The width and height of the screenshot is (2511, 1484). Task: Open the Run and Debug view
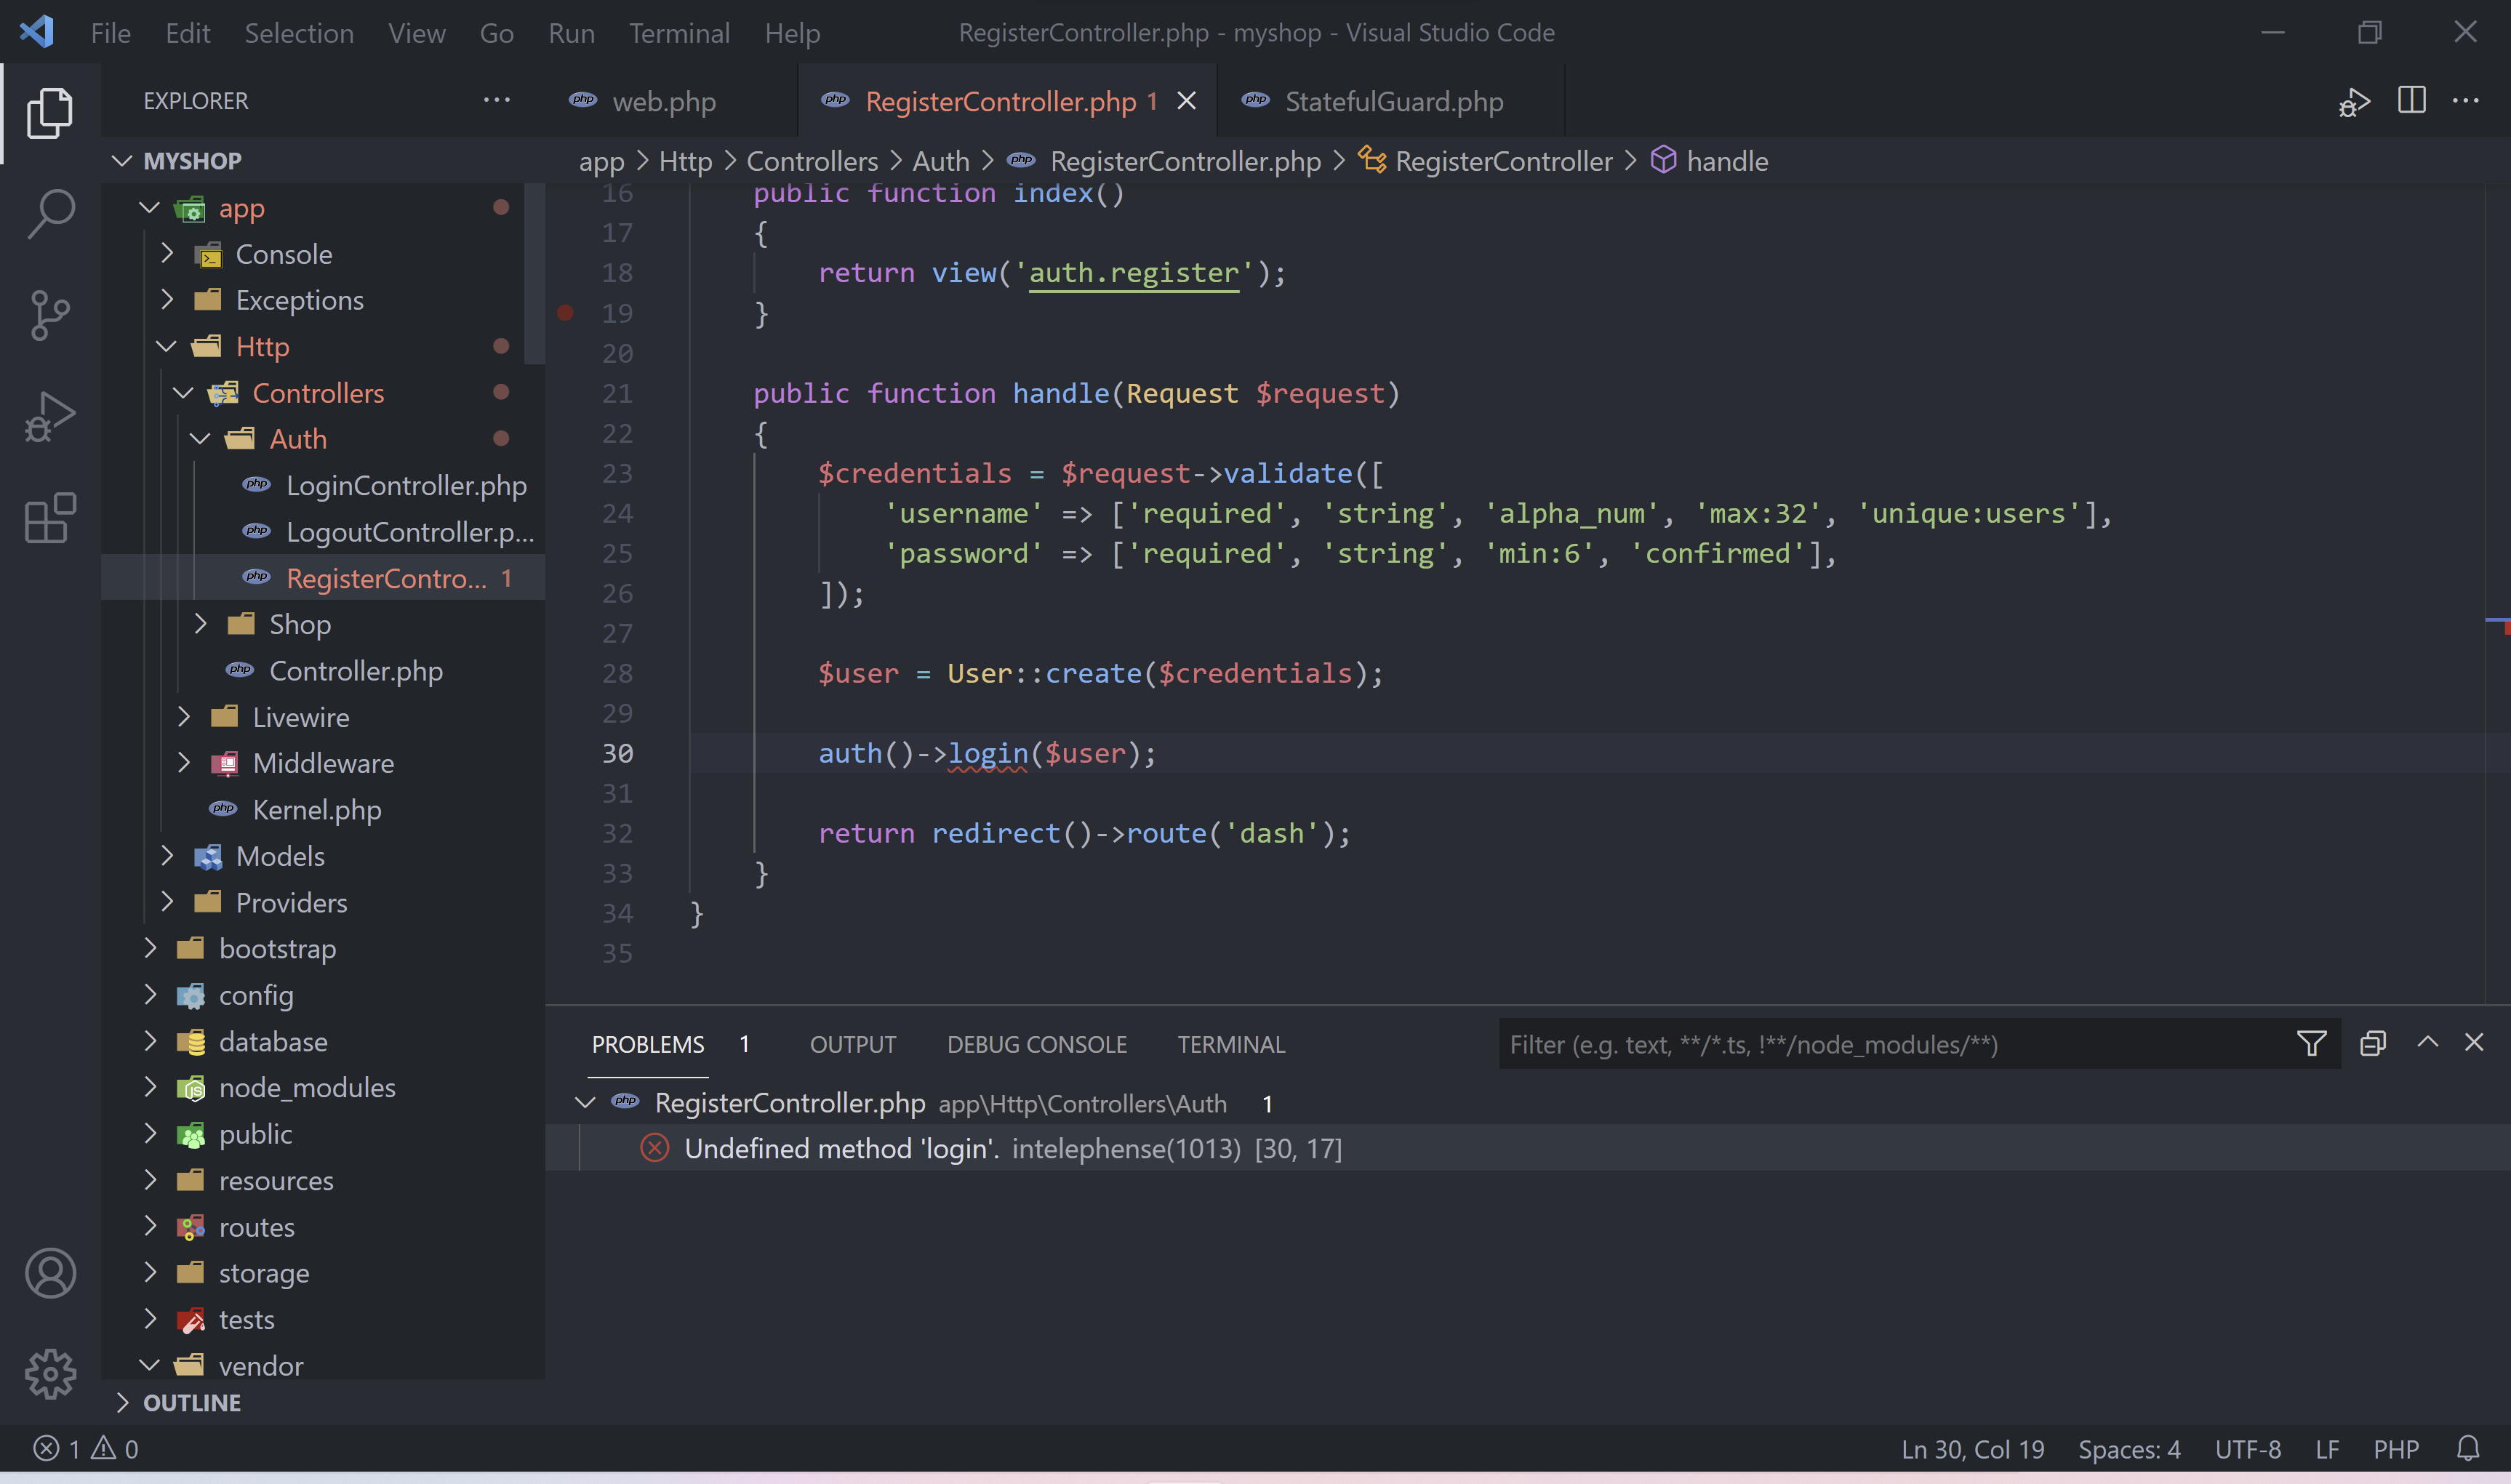[50, 414]
